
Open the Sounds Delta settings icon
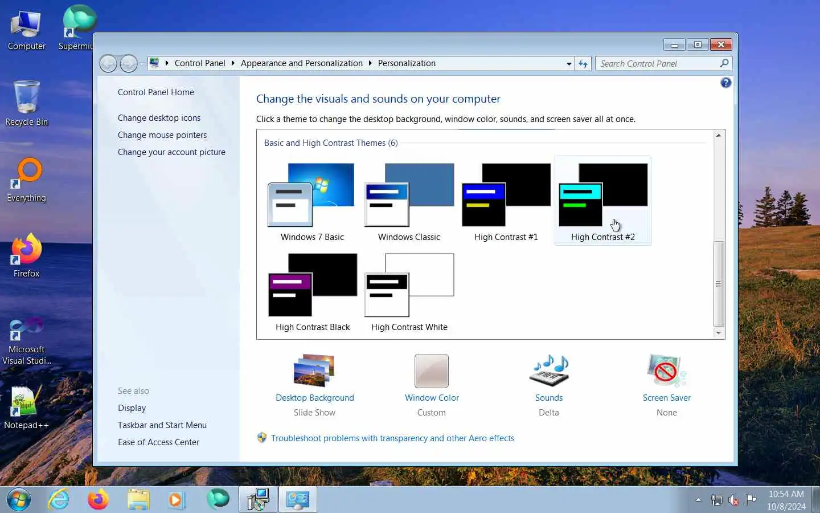coord(549,370)
